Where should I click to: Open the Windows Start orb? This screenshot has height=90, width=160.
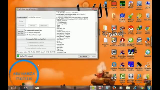149,88
